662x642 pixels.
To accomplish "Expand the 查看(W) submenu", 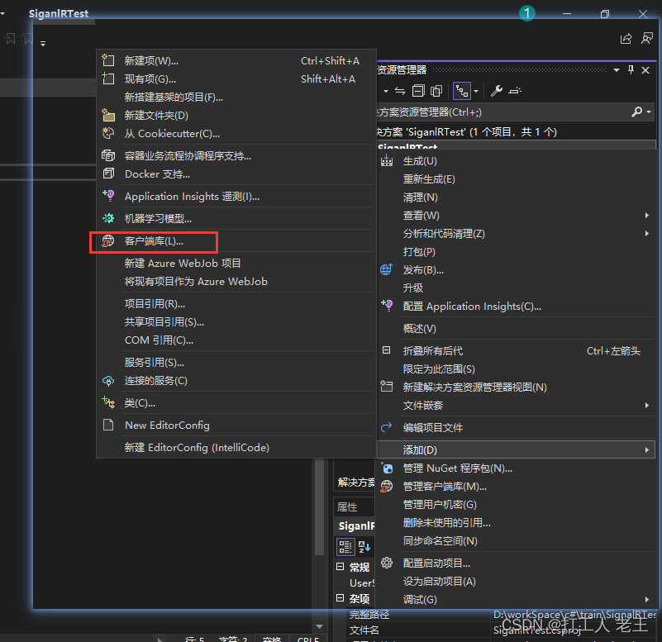I will coord(516,216).
